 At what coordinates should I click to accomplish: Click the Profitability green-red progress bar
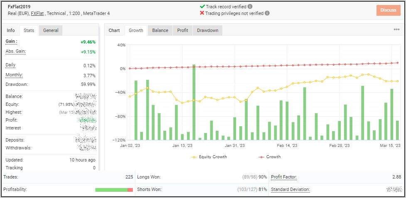coord(113,190)
